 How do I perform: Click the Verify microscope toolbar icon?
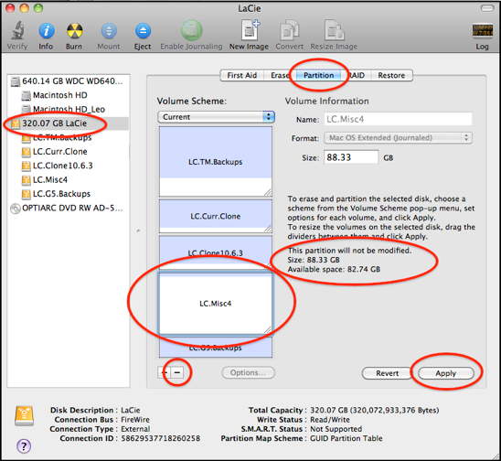[17, 31]
